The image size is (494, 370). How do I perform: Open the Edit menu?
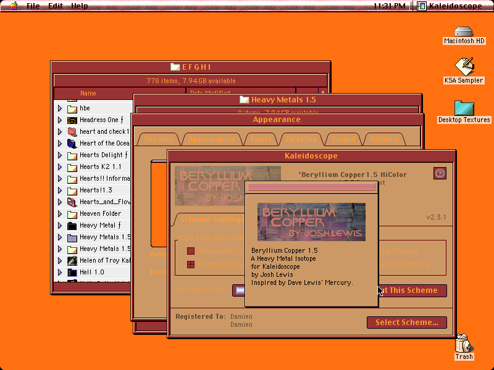click(x=56, y=6)
